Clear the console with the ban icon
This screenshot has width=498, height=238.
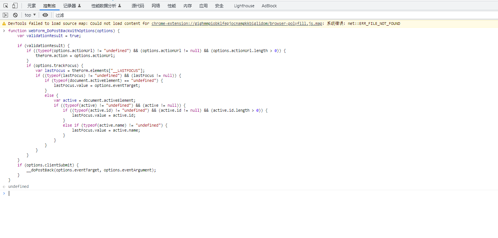15,15
